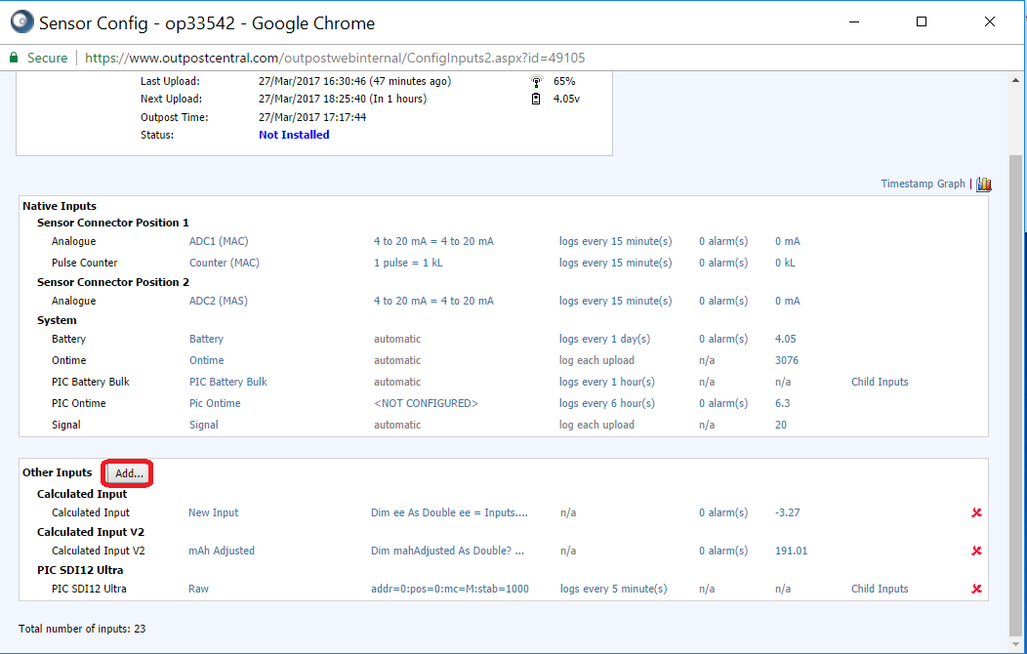Click the signal strength icon
This screenshot has height=654, width=1027.
[536, 81]
